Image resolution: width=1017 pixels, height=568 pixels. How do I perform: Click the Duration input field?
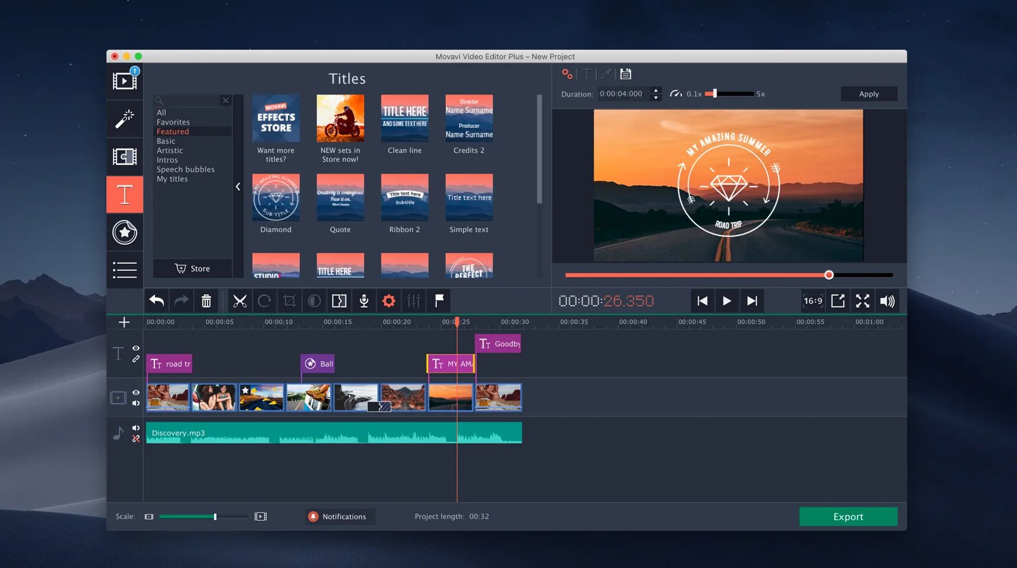[x=624, y=93]
